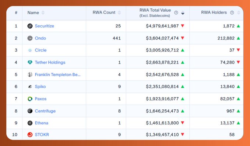Select value $1,461,613,800

[162, 123]
